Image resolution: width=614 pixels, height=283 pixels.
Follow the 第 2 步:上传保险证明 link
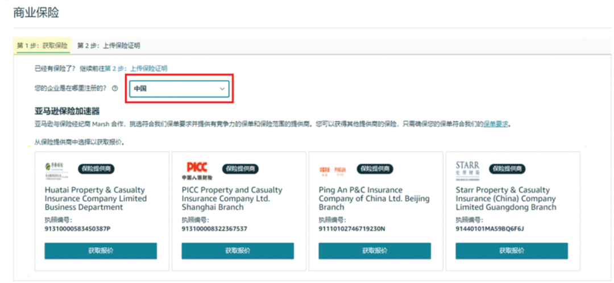coord(136,69)
